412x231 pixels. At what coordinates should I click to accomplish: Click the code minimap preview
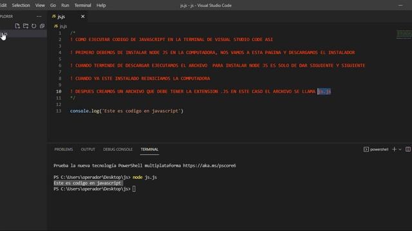(404, 35)
